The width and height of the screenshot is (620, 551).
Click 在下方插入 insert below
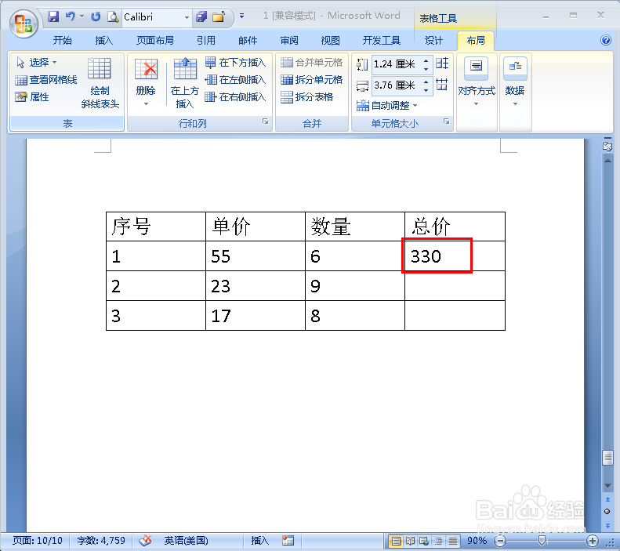point(236,63)
